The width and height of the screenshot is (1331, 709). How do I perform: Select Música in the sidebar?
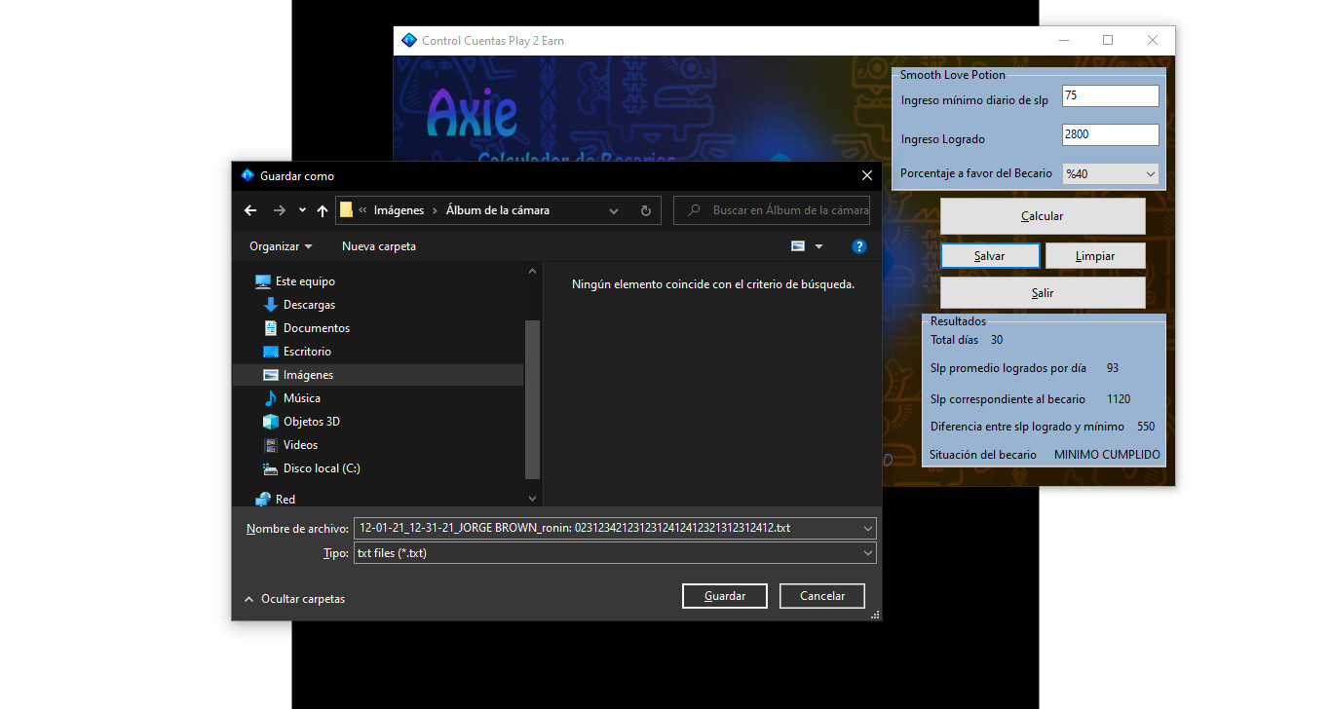coord(301,398)
